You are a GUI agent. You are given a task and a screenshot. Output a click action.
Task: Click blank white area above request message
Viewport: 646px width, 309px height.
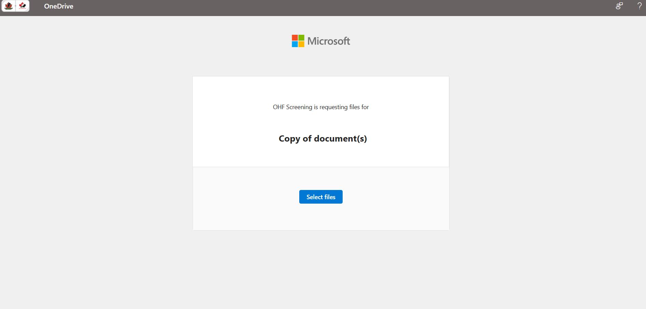point(321,89)
